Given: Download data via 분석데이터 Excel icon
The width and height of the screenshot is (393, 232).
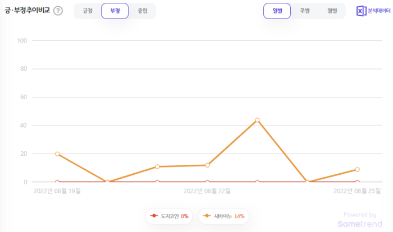Looking at the screenshot, I should (373, 11).
